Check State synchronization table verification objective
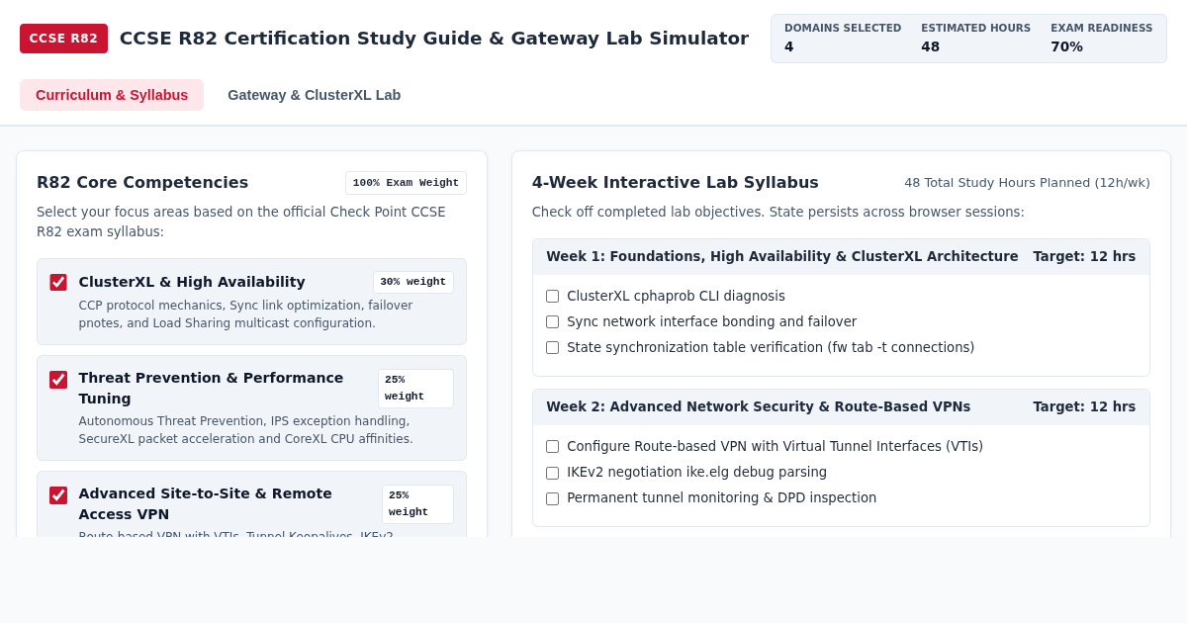 point(552,347)
